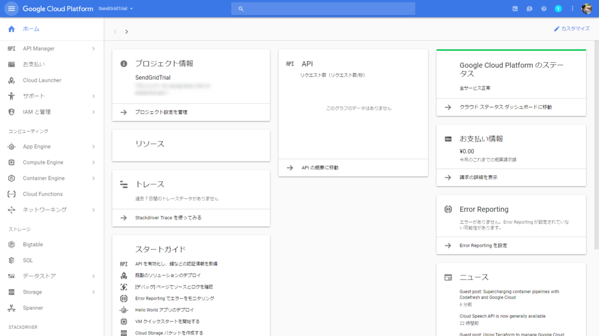Expand the App Engine submenu chevron

93,146
